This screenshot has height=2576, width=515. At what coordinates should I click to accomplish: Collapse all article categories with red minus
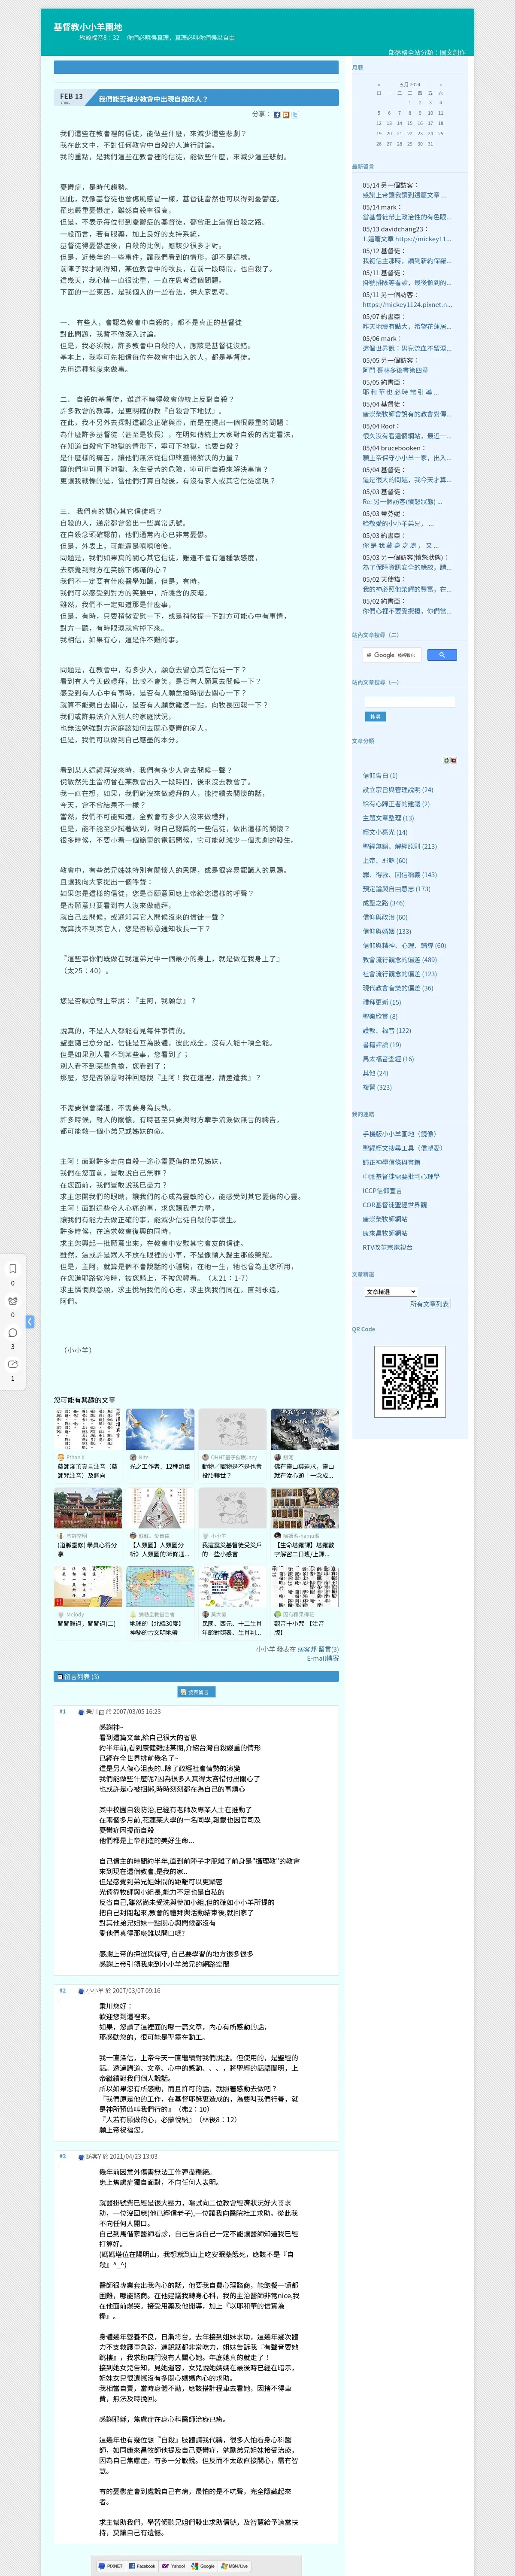click(454, 760)
